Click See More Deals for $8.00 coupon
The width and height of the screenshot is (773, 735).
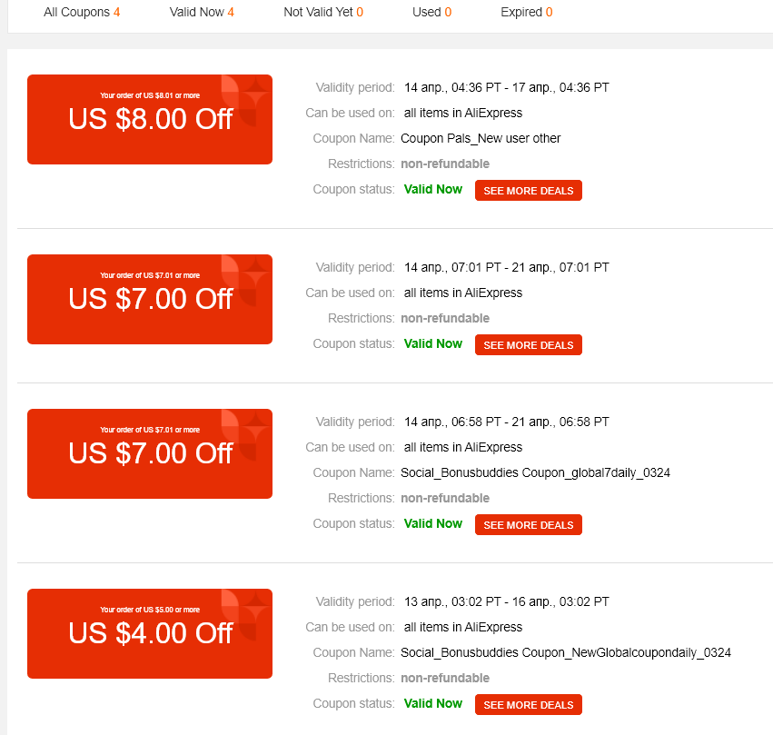[529, 190]
